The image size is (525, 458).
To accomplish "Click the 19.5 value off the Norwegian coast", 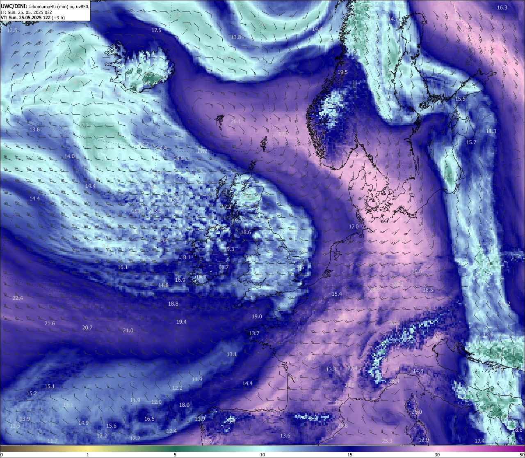I will pyautogui.click(x=342, y=72).
